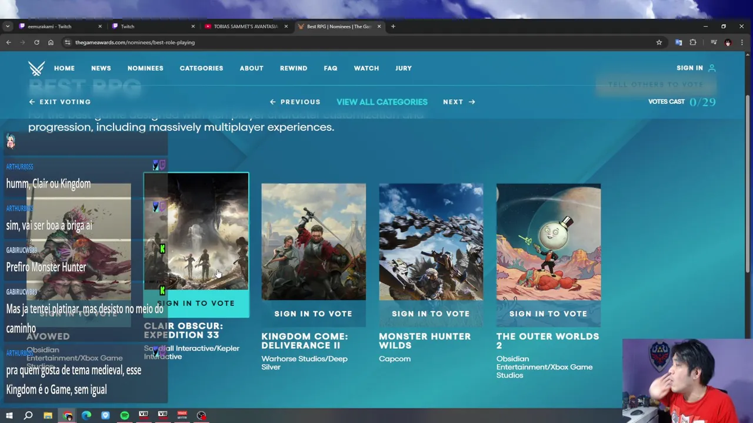The width and height of the screenshot is (753, 423).
Task: Click Sign in to vote under Outer Worlds 2
Action: [x=548, y=314]
